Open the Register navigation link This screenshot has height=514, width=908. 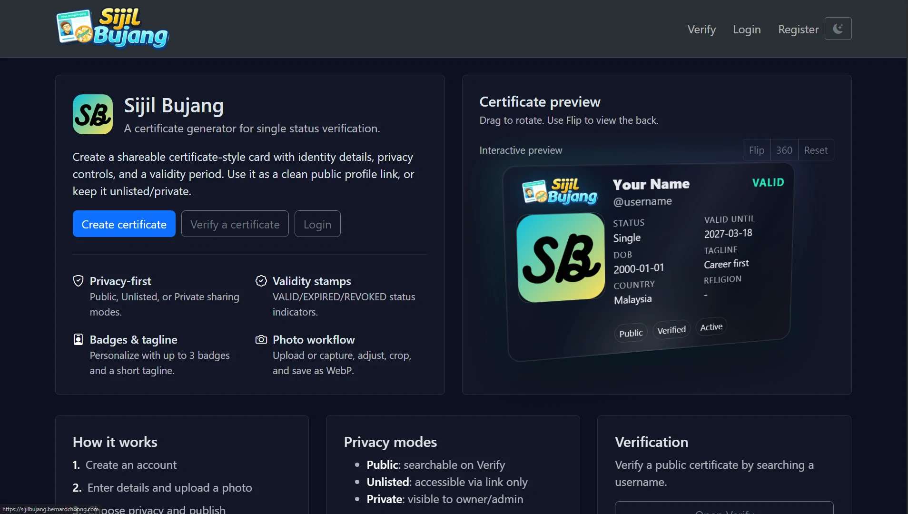[798, 29]
